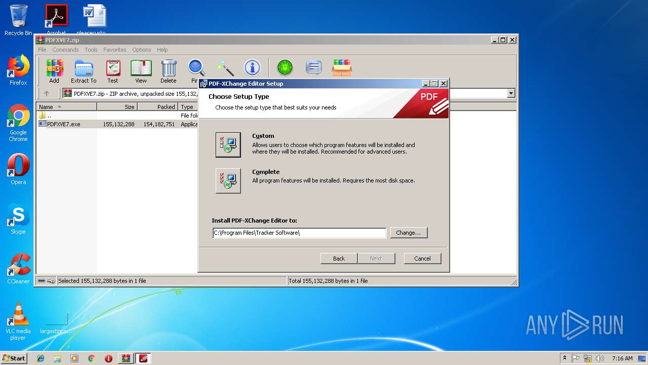Click Extract To toolbar icon
Viewport: 648px width, 365px height.
pyautogui.click(x=84, y=71)
